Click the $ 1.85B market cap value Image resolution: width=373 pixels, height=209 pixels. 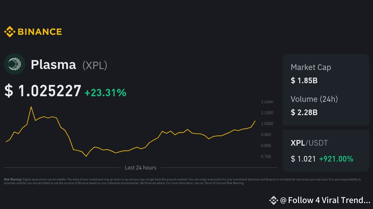tap(304, 81)
